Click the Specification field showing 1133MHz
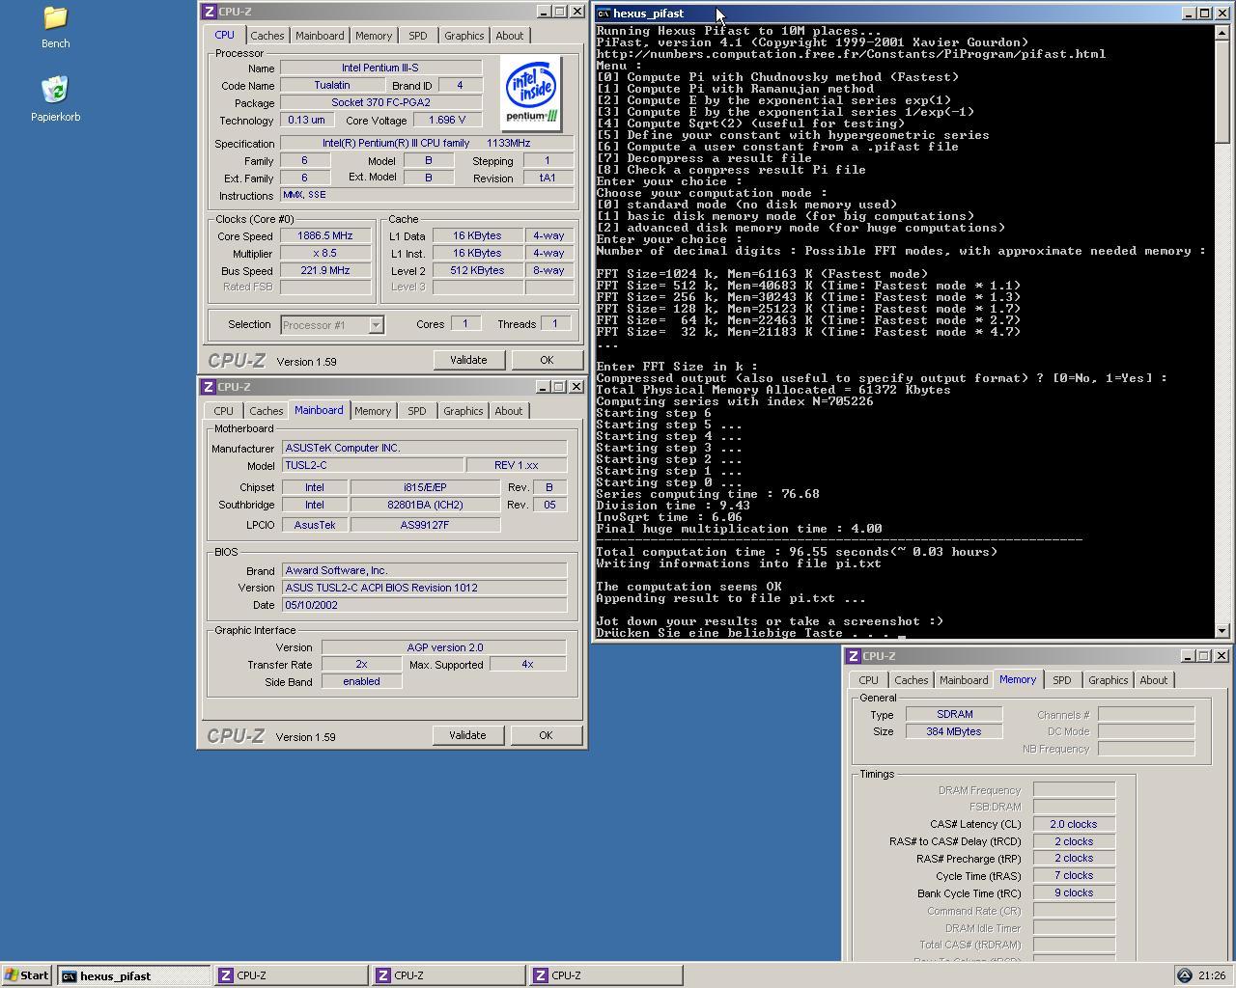 [x=427, y=143]
